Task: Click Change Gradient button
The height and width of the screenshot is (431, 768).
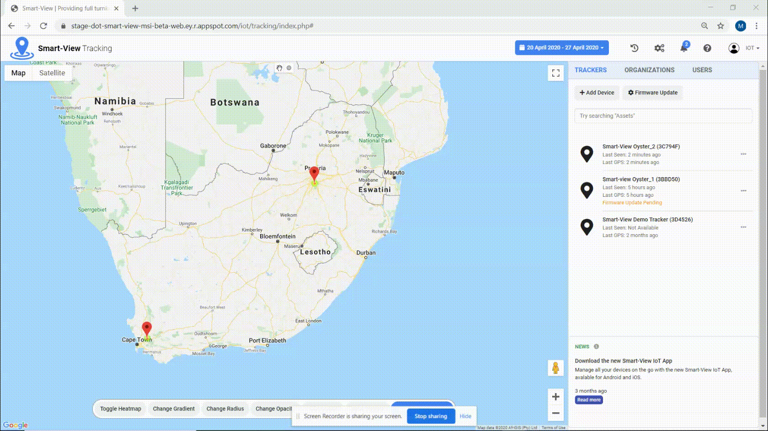Action: coord(174,409)
